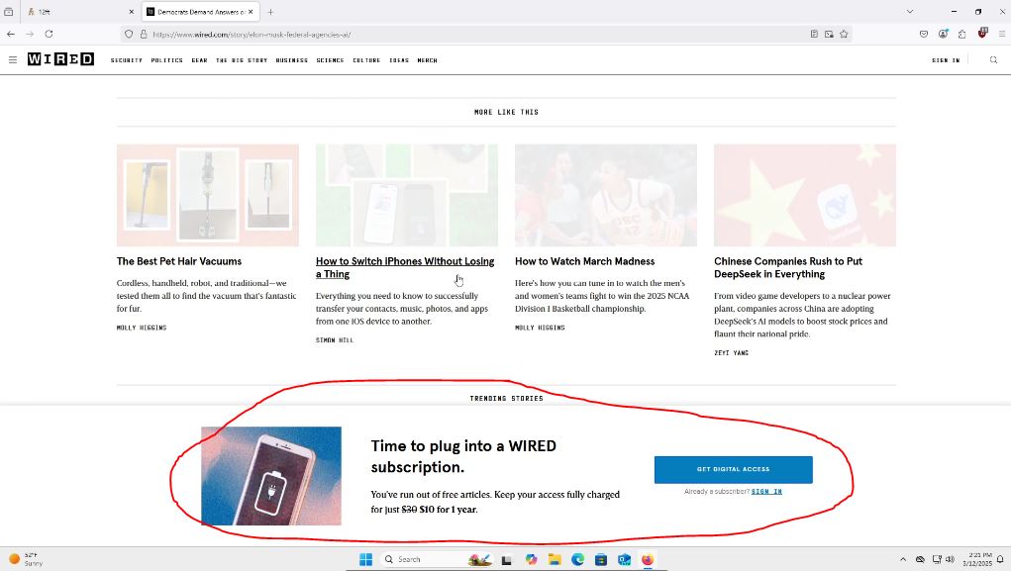Open the Politics nav section

tap(167, 60)
